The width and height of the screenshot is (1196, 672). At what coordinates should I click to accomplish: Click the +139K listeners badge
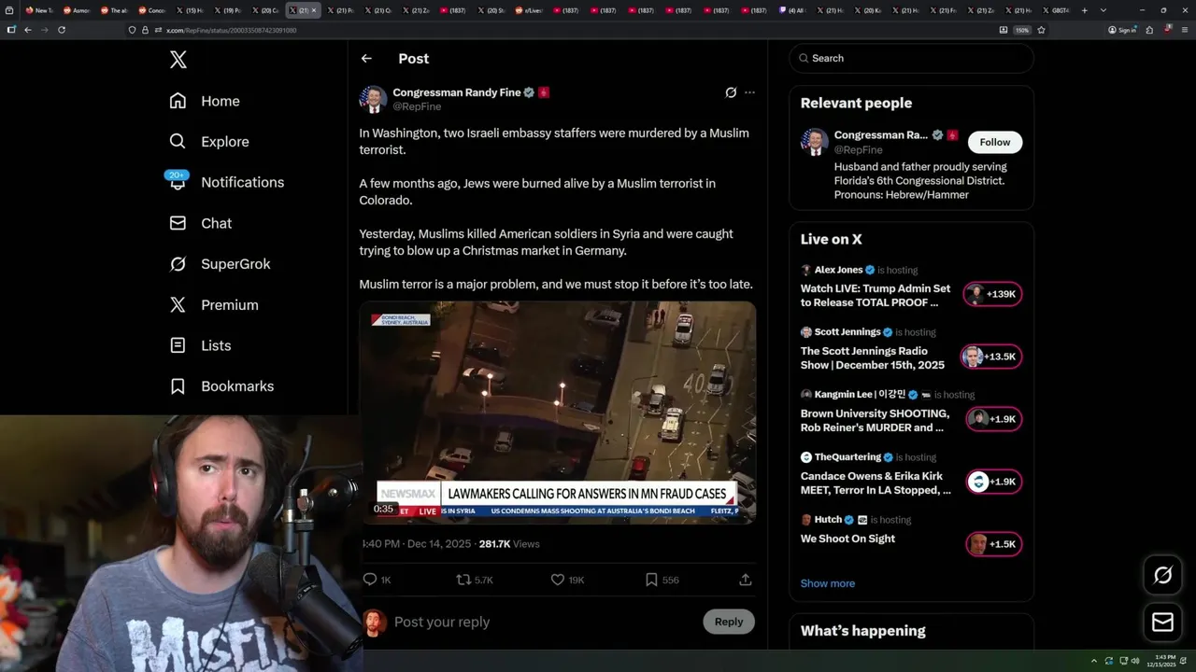pyautogui.click(x=993, y=294)
